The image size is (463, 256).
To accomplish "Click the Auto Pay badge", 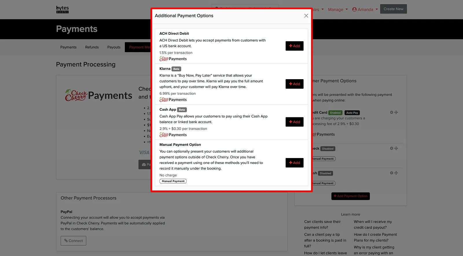I will pyautogui.click(x=352, y=113).
